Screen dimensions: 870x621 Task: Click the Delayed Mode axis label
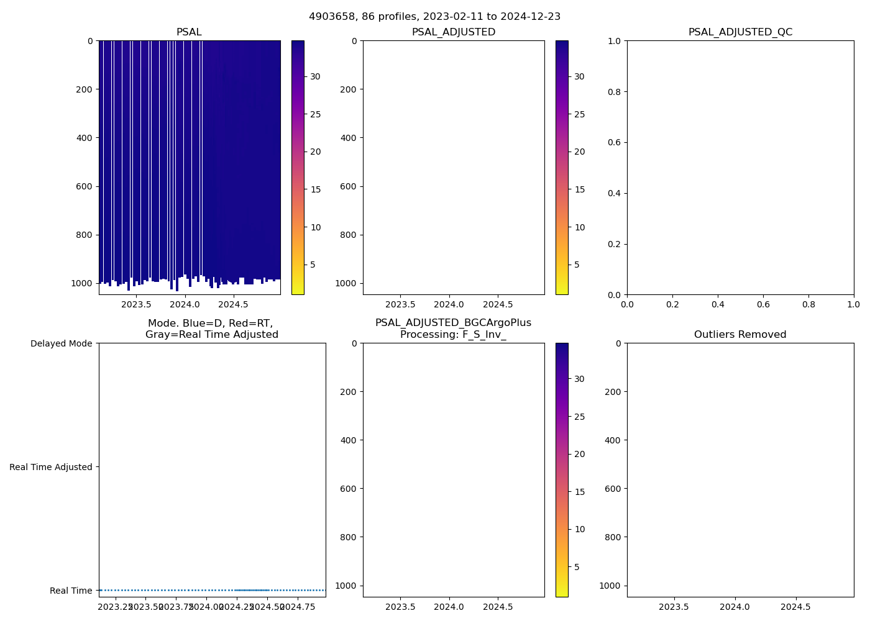coord(61,343)
